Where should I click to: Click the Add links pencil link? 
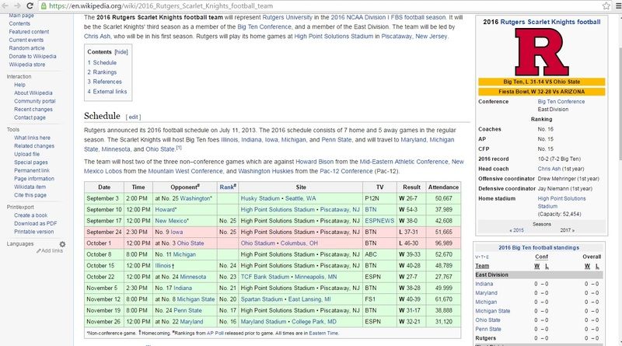pyautogui.click(x=50, y=251)
